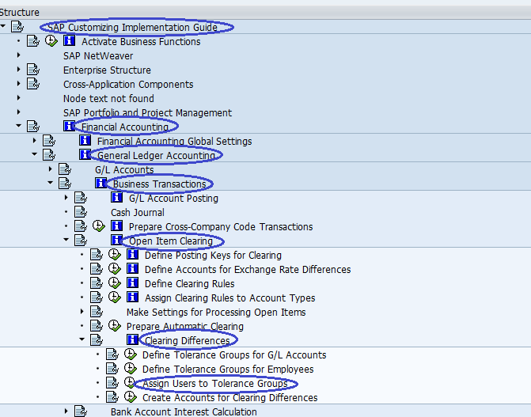Open documentation icon for G/L Accounts
This screenshot has height=417, width=531.
tap(65, 169)
